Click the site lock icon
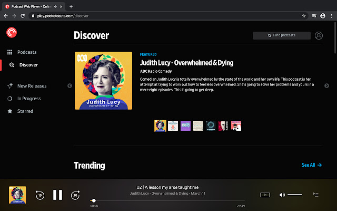This screenshot has height=211, width=337. tap(33, 16)
